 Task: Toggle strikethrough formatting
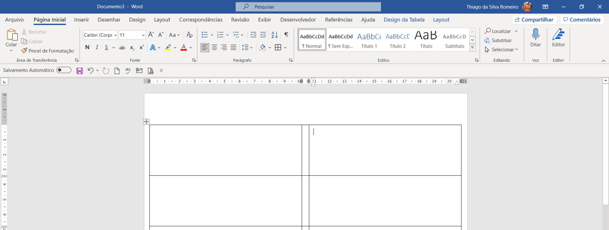tap(122, 48)
